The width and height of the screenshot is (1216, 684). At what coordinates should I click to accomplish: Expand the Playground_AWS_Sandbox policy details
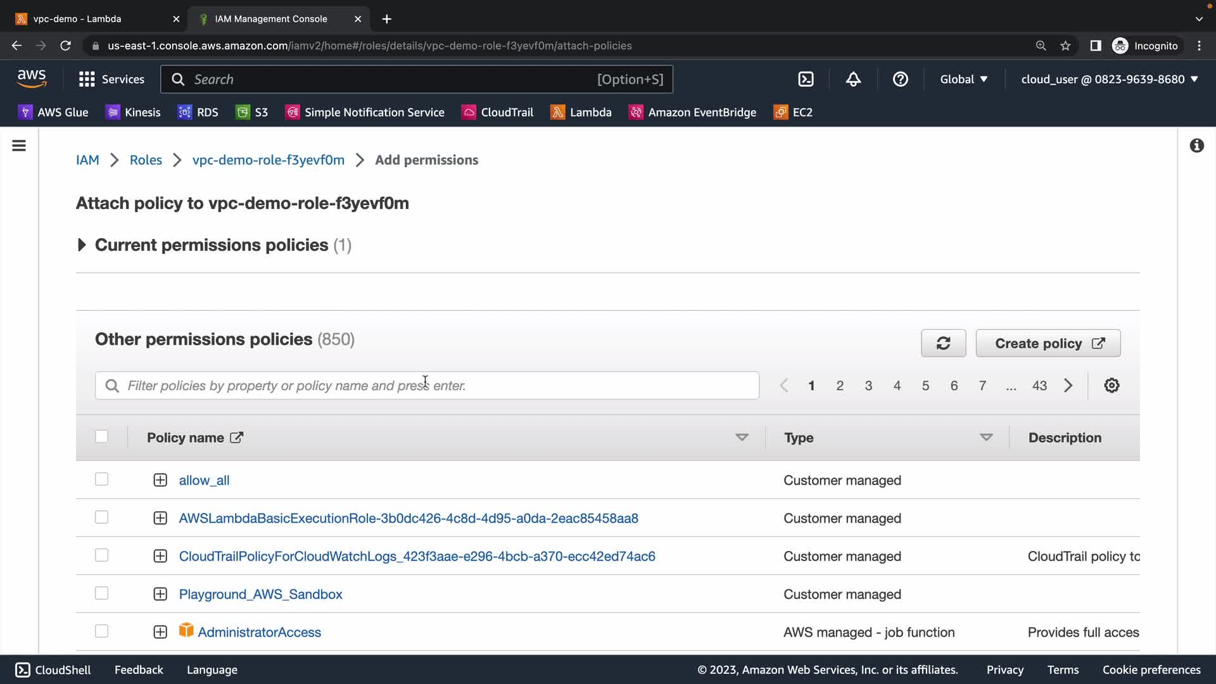160,594
